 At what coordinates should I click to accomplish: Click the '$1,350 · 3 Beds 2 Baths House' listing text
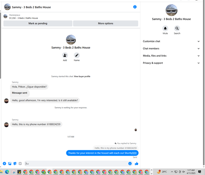23,18
